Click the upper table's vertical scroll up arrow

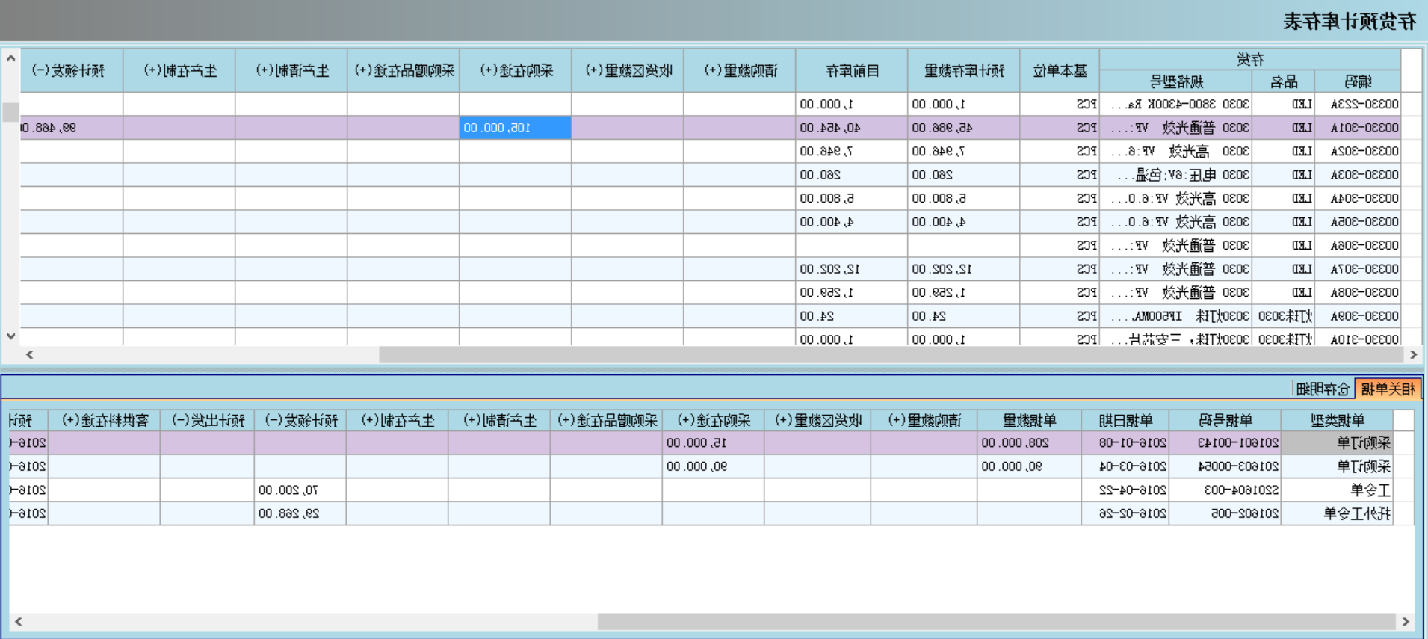(x=10, y=58)
